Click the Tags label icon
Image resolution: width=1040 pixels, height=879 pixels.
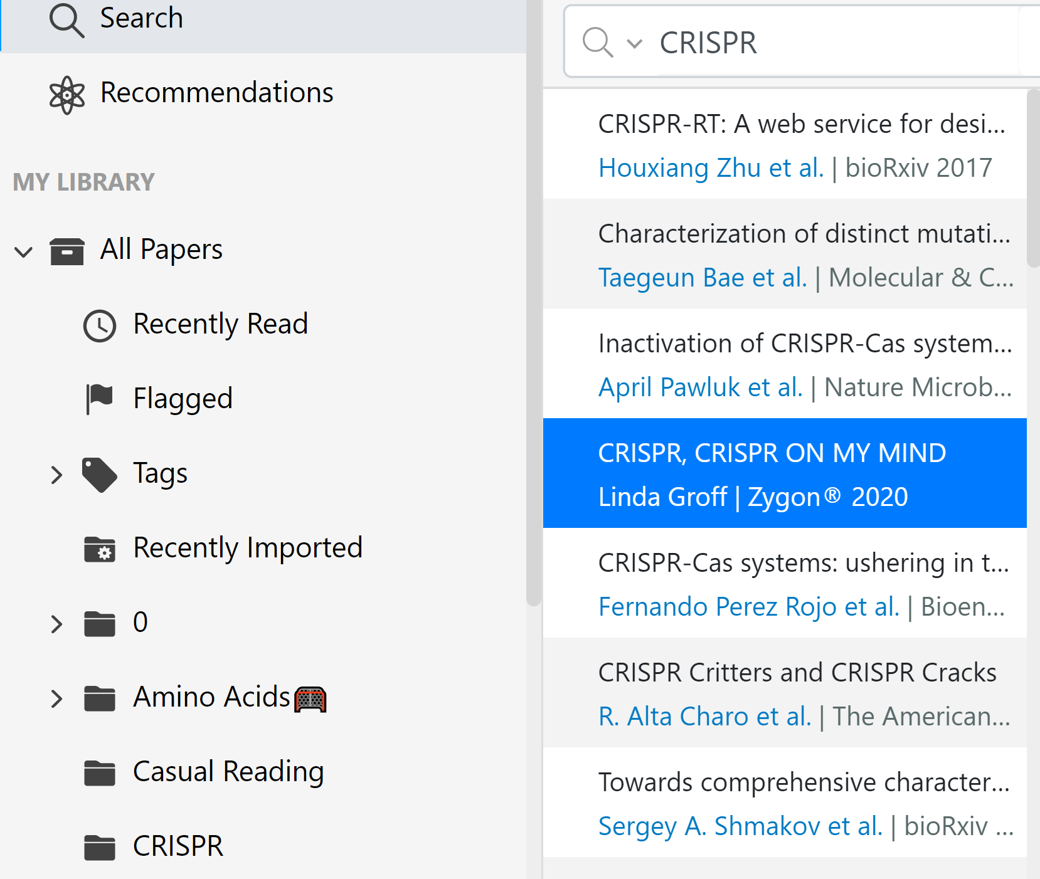(x=100, y=475)
